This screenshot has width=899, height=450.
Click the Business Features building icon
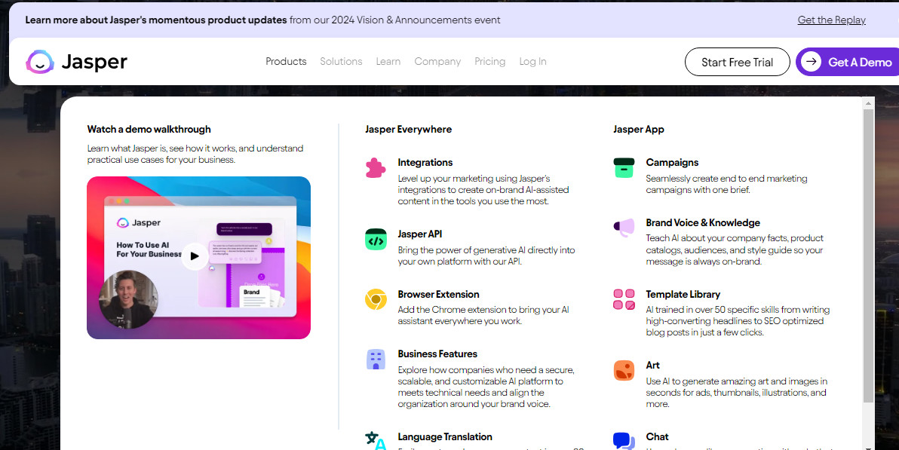[376, 359]
